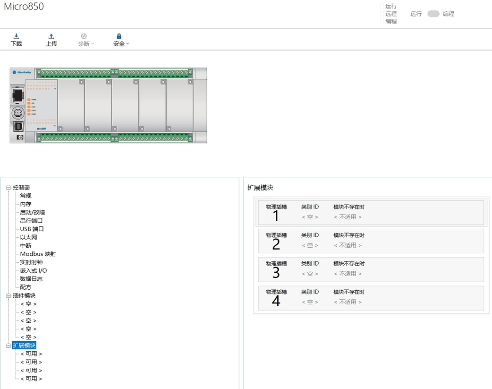The height and width of the screenshot is (389, 492).
Task: Select the last < 空 > plug-in module entry
Action: tap(28, 337)
